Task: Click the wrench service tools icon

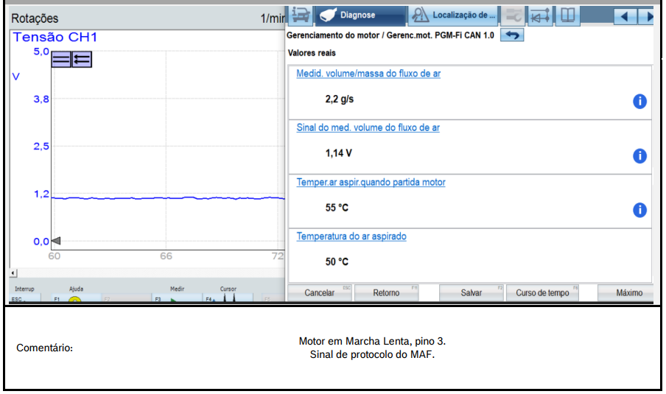Action: click(x=514, y=15)
